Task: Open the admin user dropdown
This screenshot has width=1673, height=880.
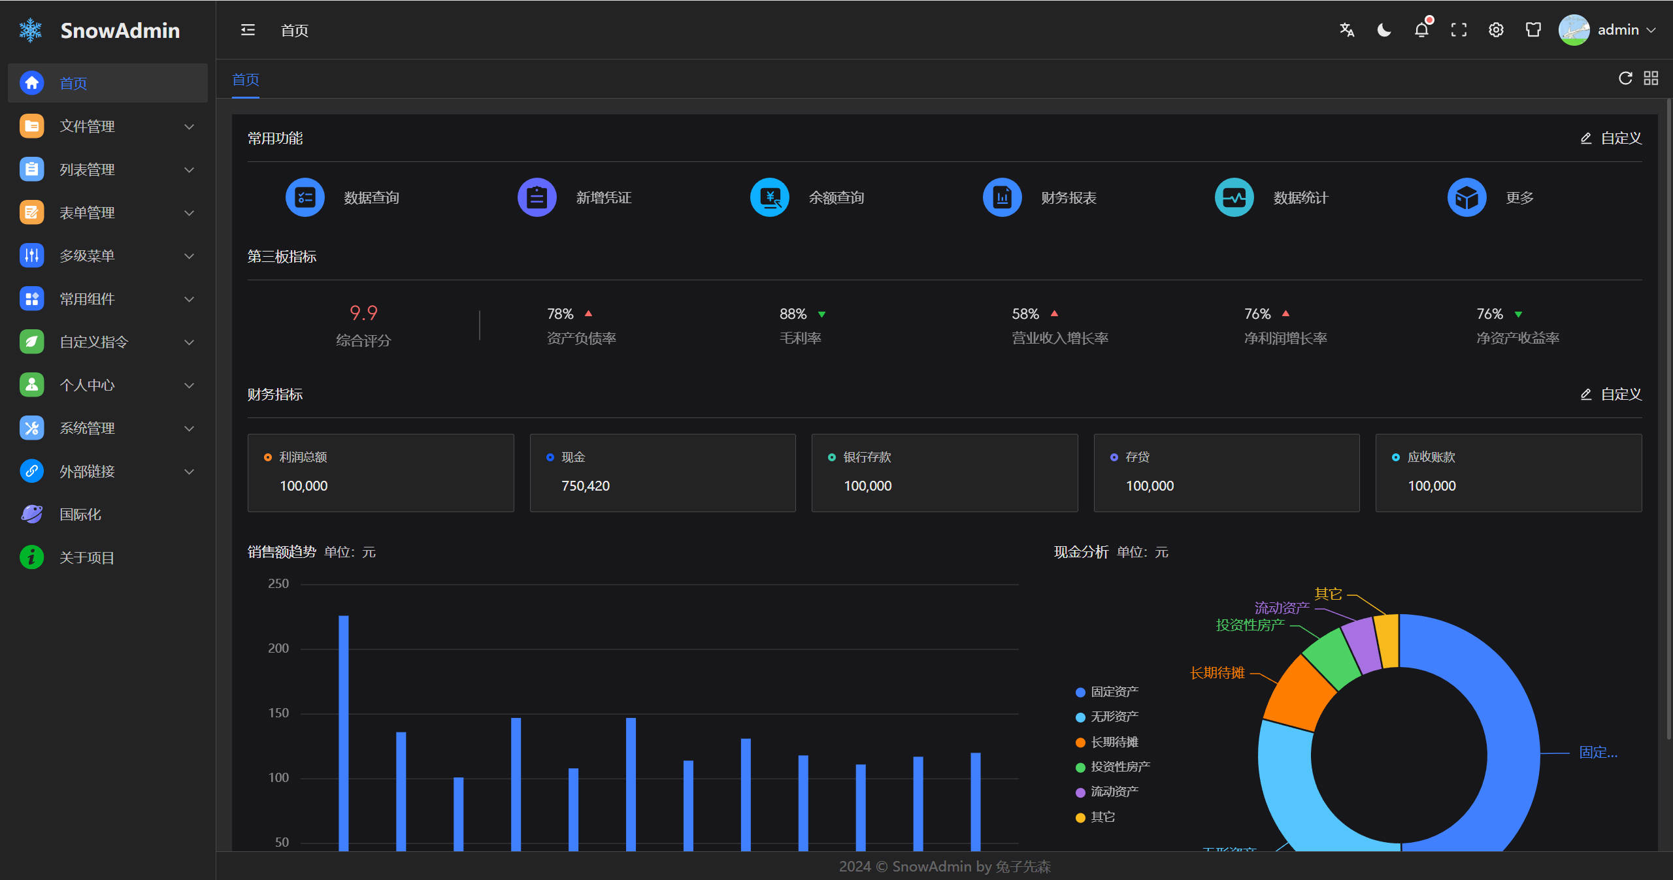Action: 1627,30
